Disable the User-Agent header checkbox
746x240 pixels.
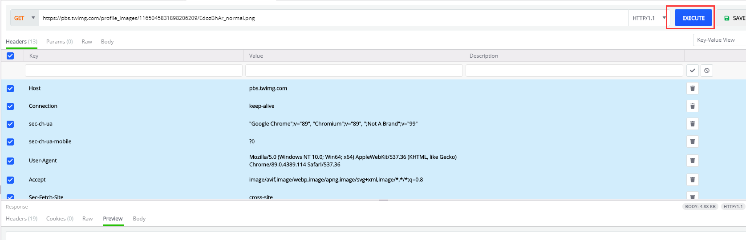tap(10, 161)
